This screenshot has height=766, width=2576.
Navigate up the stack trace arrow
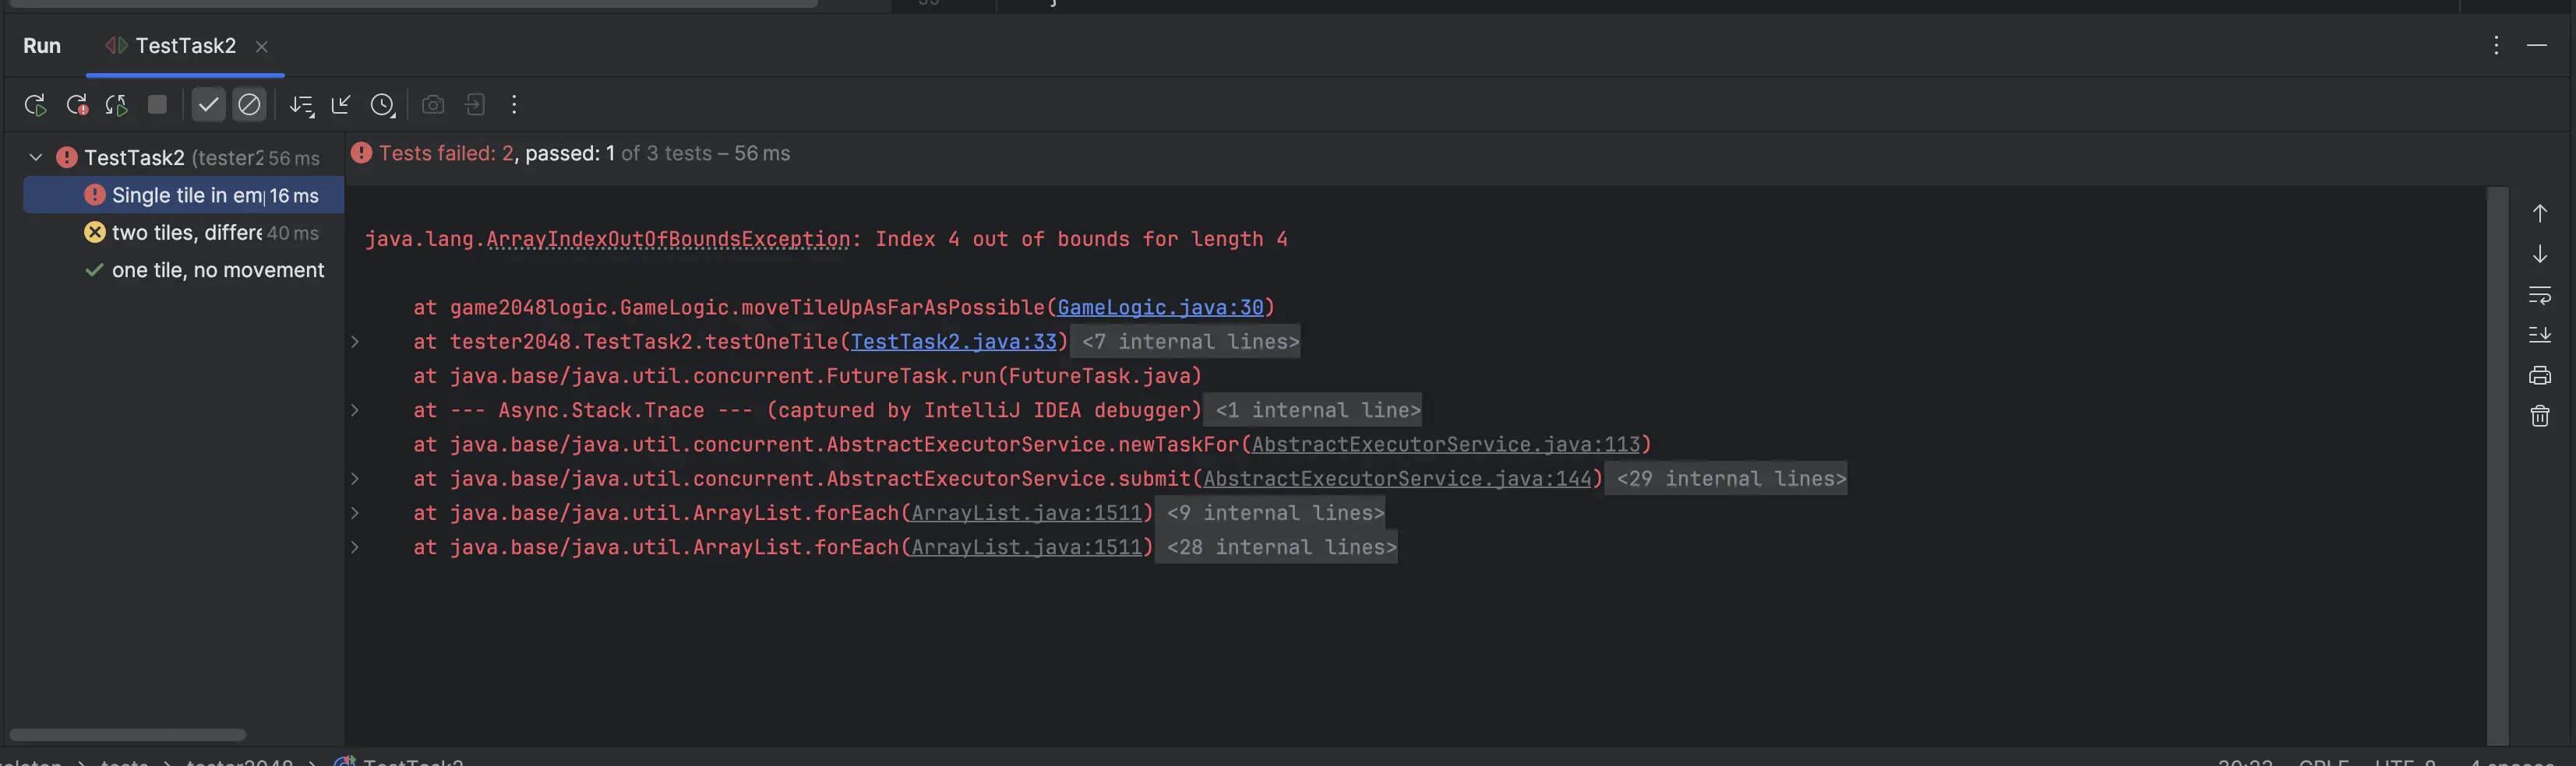pyautogui.click(x=2539, y=214)
